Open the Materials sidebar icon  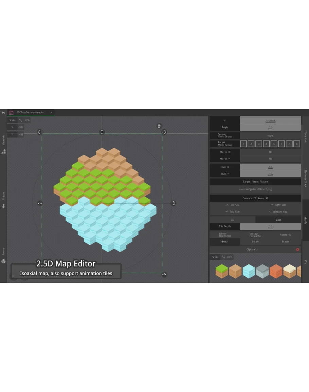point(3,151)
